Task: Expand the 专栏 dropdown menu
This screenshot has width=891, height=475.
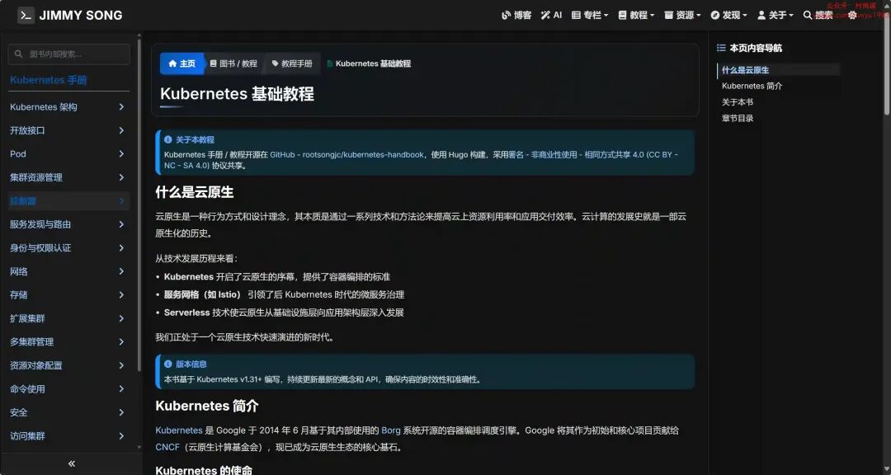Action: click(x=590, y=16)
